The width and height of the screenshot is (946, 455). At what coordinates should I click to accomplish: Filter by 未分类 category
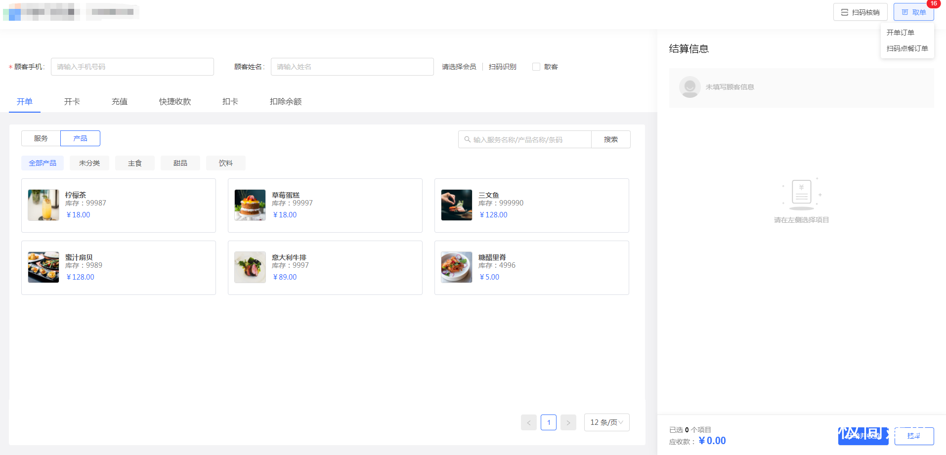[x=89, y=163]
